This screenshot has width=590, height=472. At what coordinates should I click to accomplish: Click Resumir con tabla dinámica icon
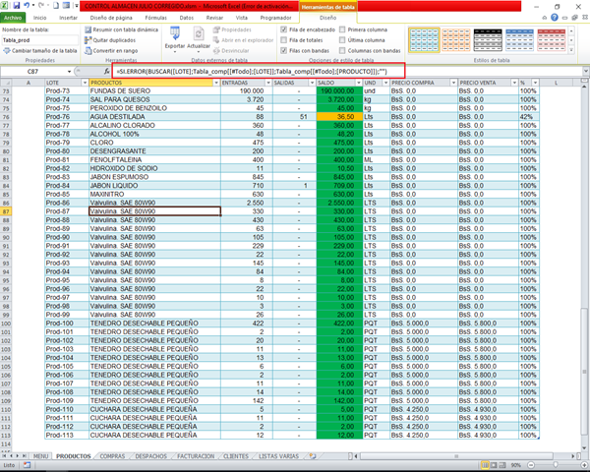click(89, 30)
